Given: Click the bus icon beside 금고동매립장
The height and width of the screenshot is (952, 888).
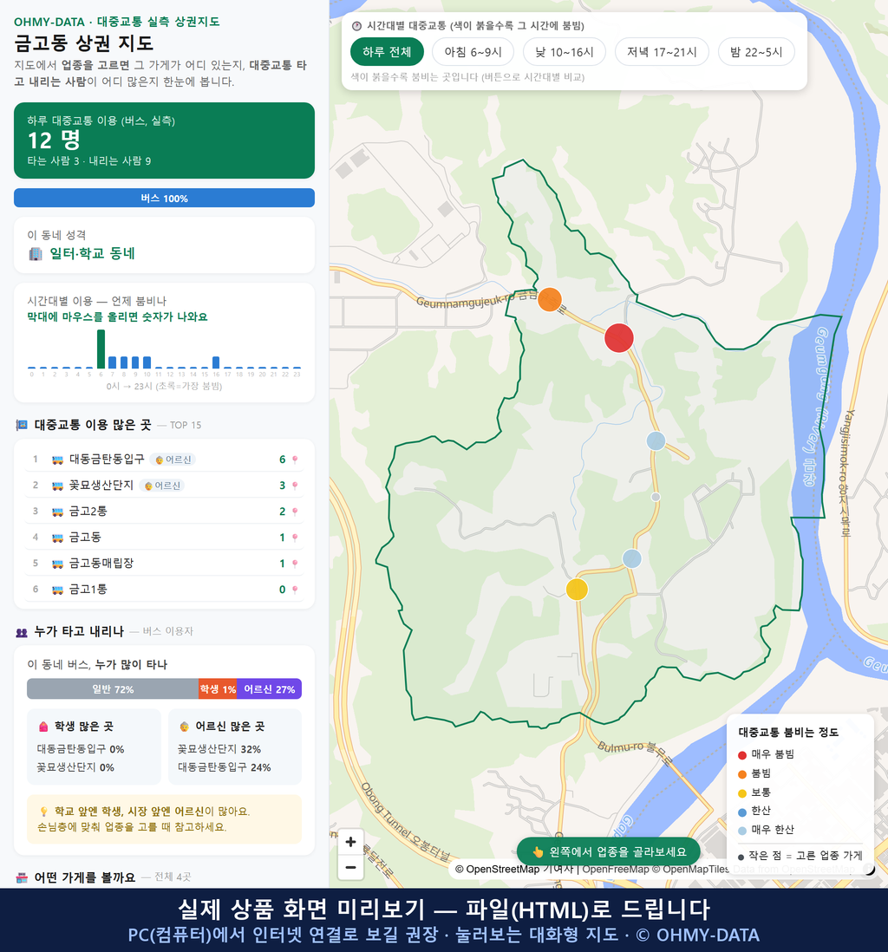Looking at the screenshot, I should pos(58,564).
